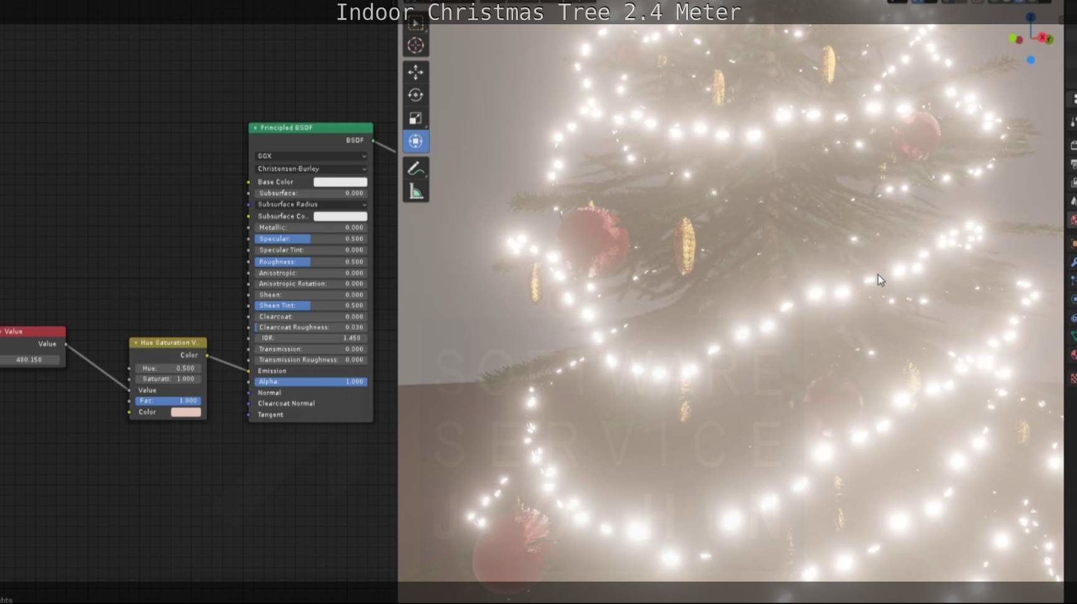Open the checkered Texture properties tab
The height and width of the screenshot is (604, 1077).
1073,378
